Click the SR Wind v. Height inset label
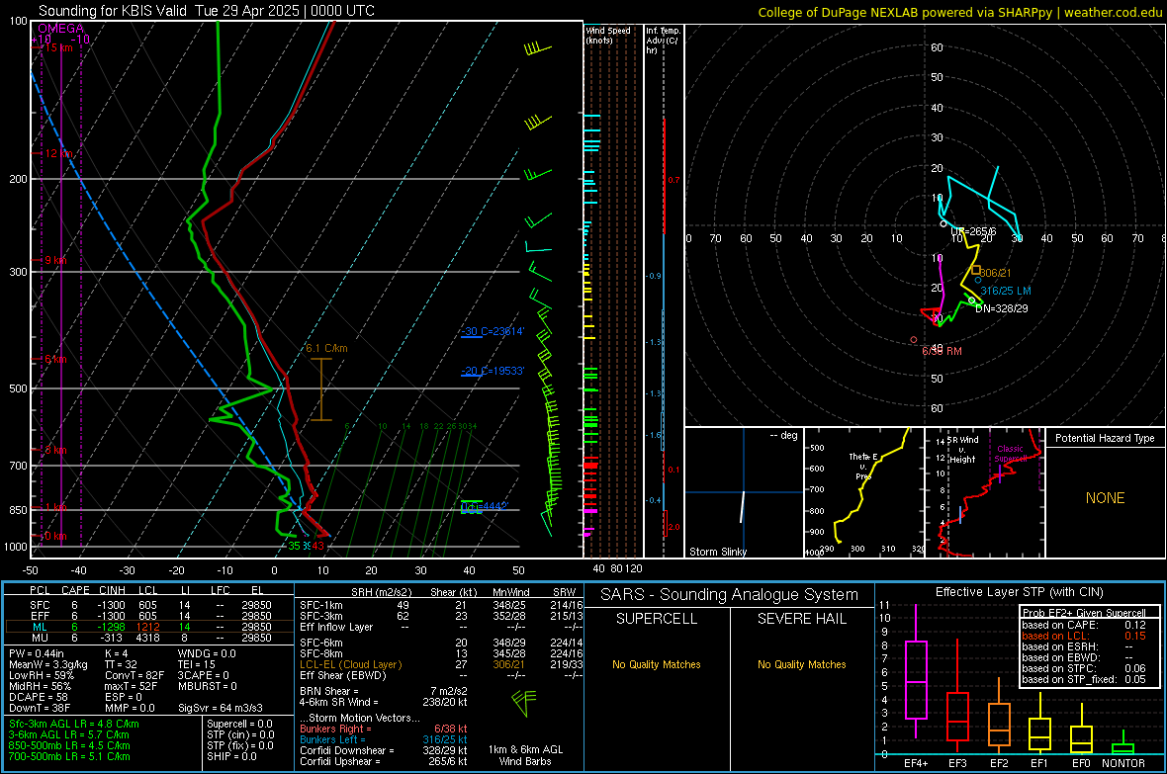1167x774 pixels. (963, 450)
